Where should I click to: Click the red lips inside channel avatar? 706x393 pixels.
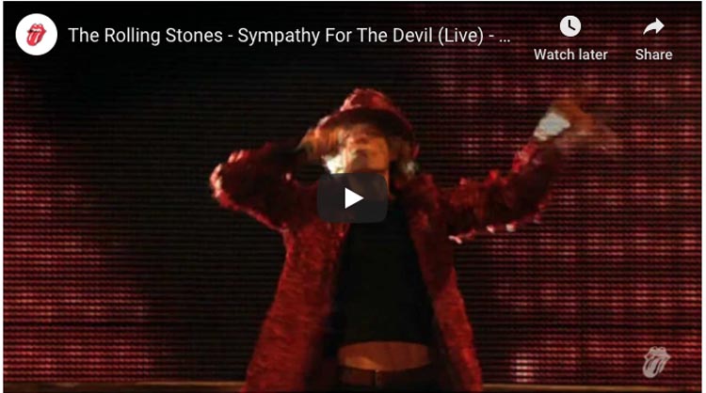tap(37, 35)
